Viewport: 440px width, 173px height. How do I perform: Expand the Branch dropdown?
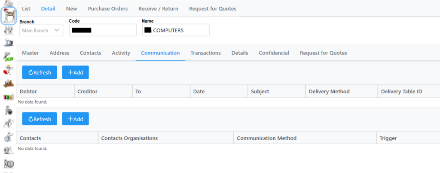41,30
